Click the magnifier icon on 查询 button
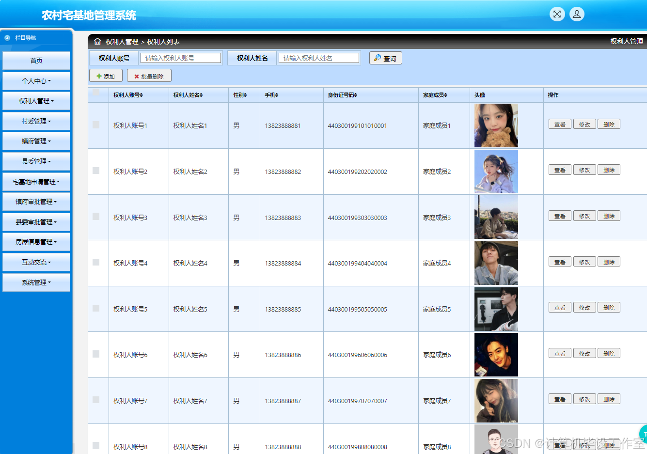Image resolution: width=647 pixels, height=454 pixels. pos(377,58)
